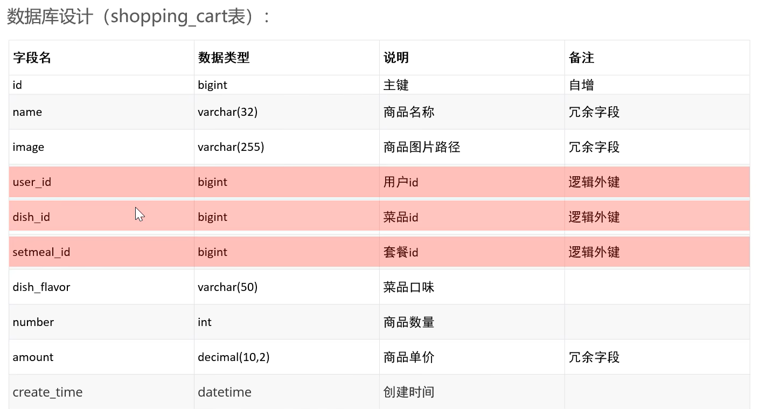Click the shopping_cart table title text
The image size is (759, 409).
[x=138, y=17]
